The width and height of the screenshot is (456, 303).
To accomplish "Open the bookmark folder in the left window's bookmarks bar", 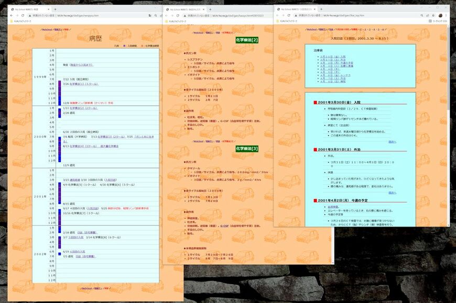I will click(20, 21).
